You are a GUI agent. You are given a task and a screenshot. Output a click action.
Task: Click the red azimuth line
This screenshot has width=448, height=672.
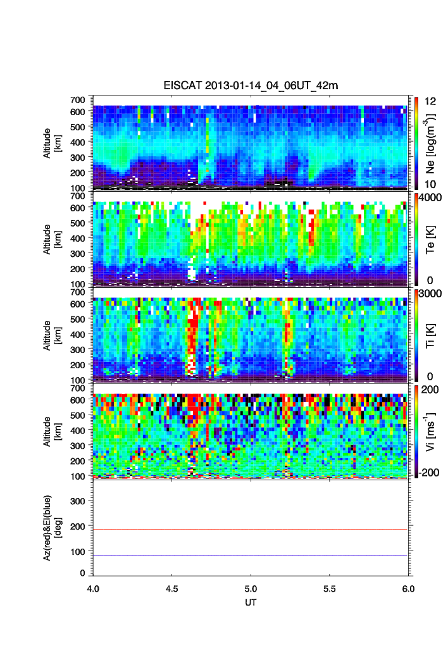point(251,530)
